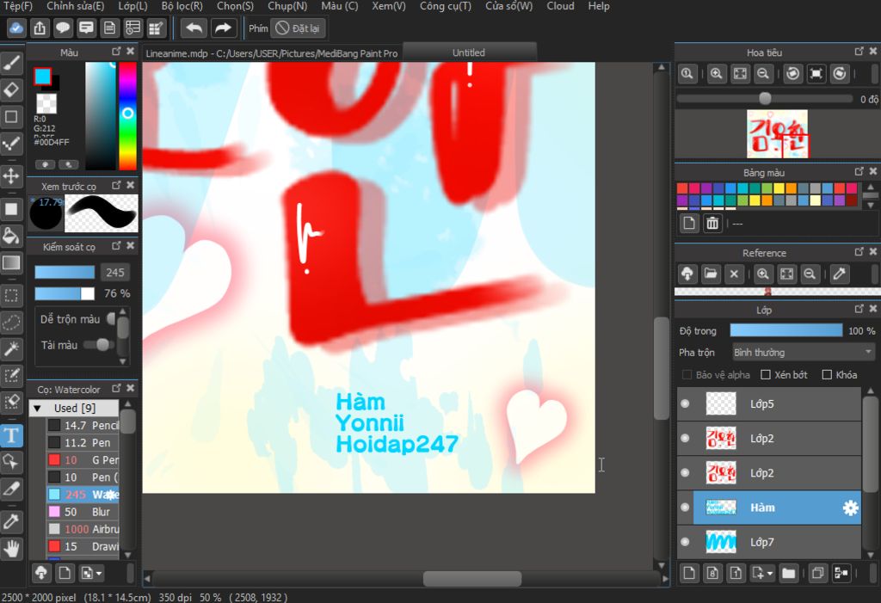Image resolution: width=881 pixels, height=603 pixels.
Task: Select the Lasso tool
Action: point(11,322)
